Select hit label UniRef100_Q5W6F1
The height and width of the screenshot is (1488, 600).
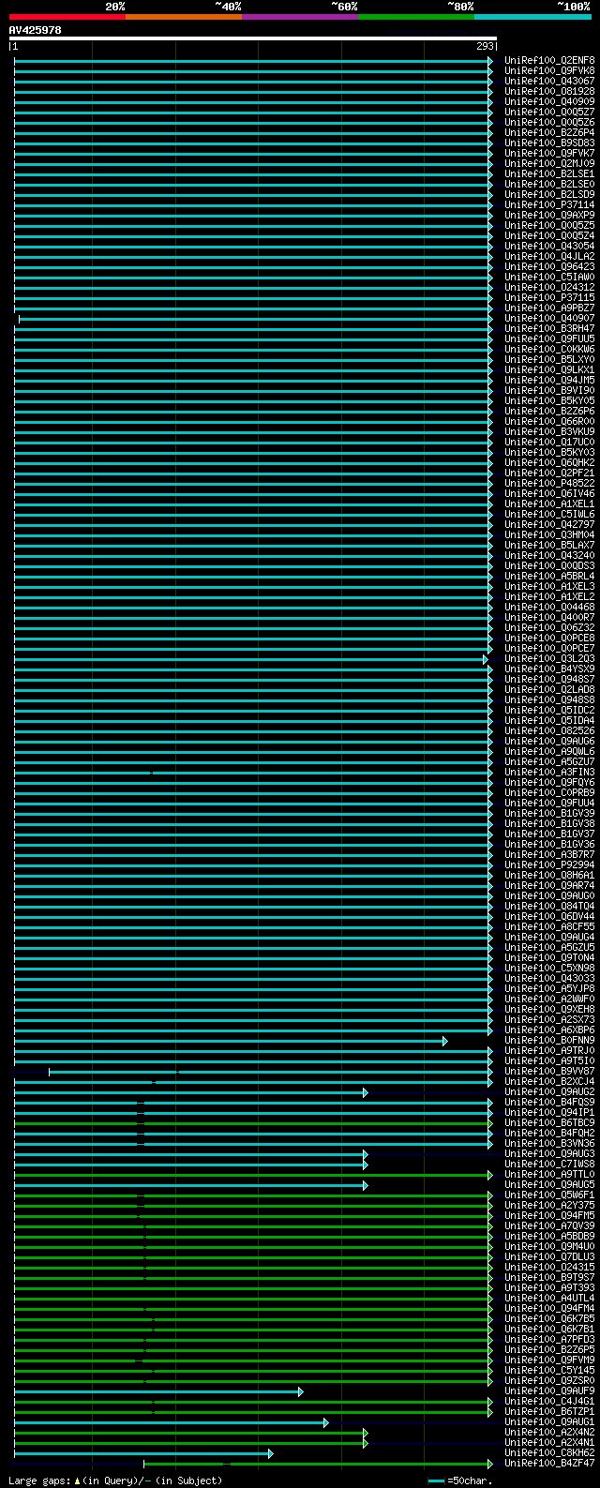tap(549, 1195)
